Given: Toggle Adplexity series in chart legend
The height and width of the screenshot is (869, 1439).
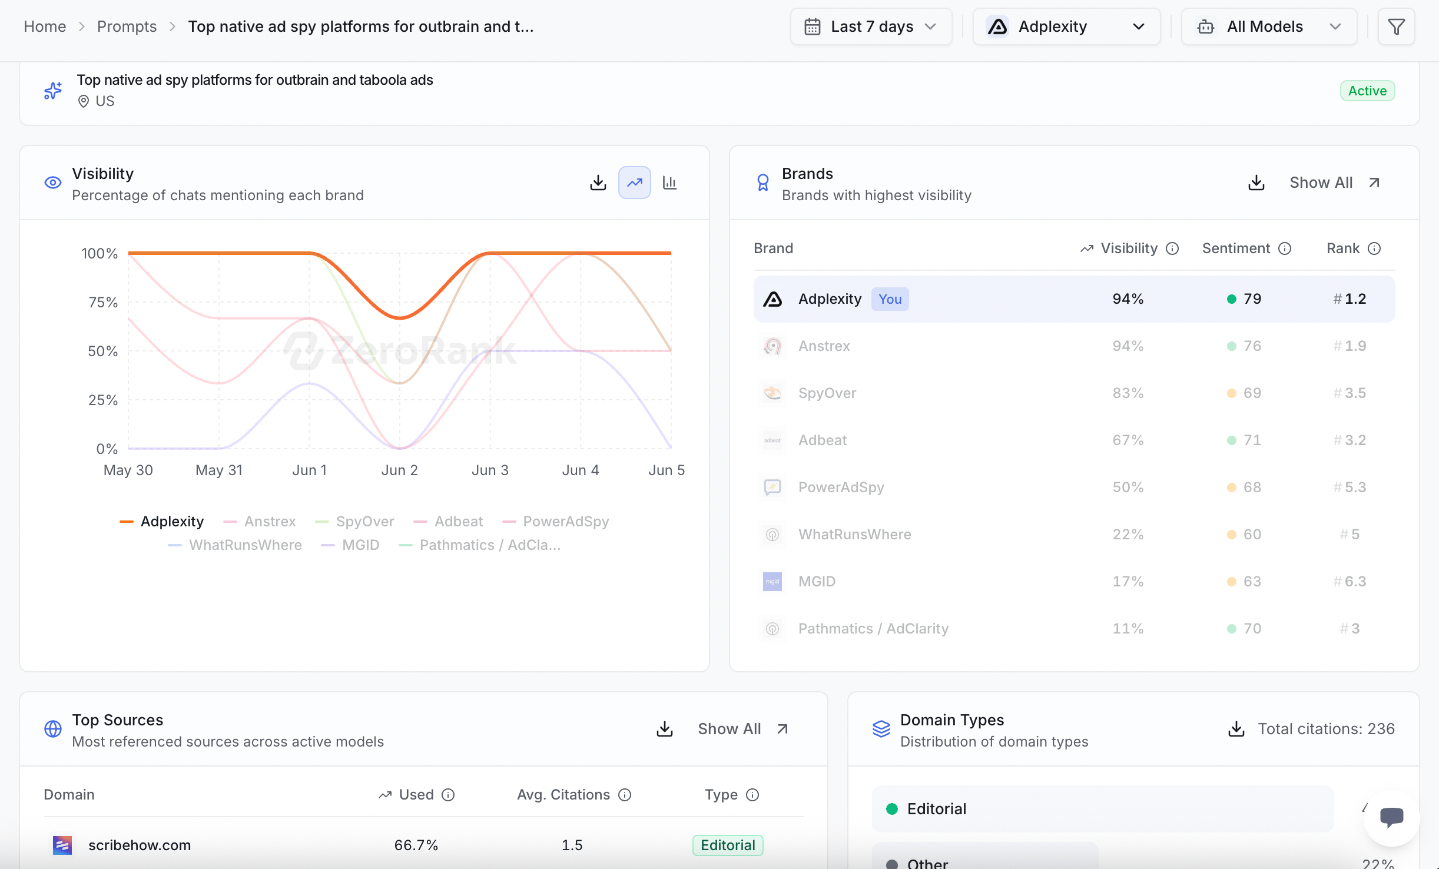Looking at the screenshot, I should tap(162, 522).
